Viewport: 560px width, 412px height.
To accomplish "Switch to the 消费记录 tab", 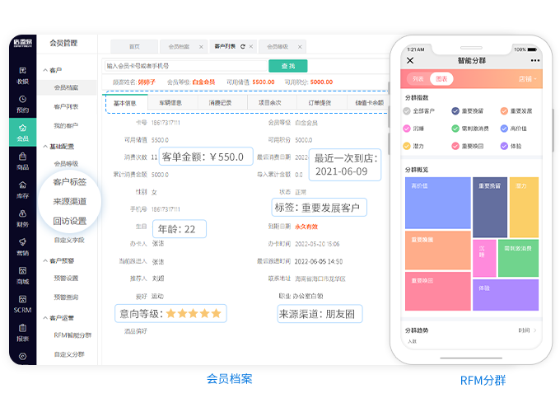I will [221, 103].
